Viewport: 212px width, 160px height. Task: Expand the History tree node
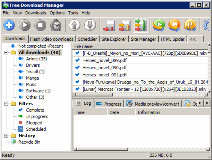click(6, 136)
